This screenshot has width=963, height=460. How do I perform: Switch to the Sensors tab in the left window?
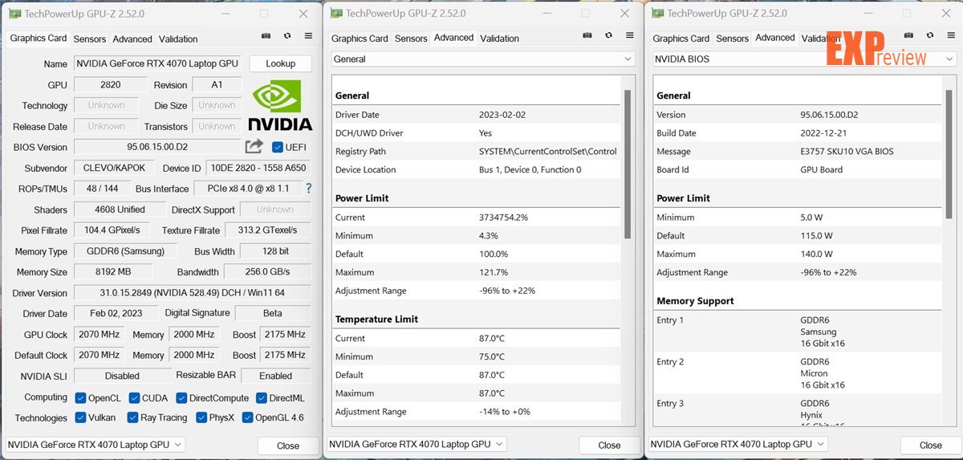click(x=89, y=39)
